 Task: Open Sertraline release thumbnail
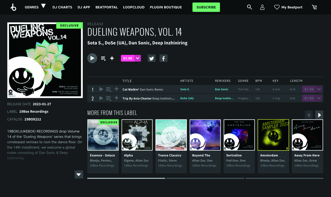[x=239, y=135]
